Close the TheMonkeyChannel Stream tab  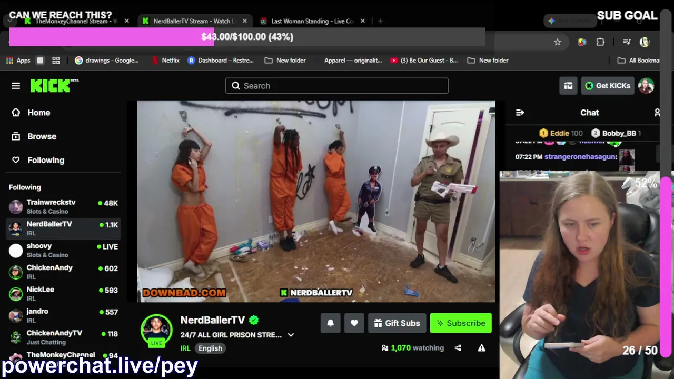tap(126, 21)
